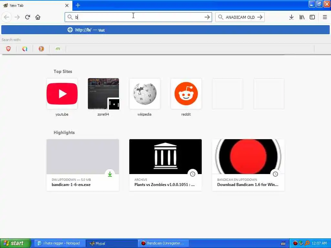Click the Forward navigation arrow
The image size is (331, 248).
[x=17, y=17]
